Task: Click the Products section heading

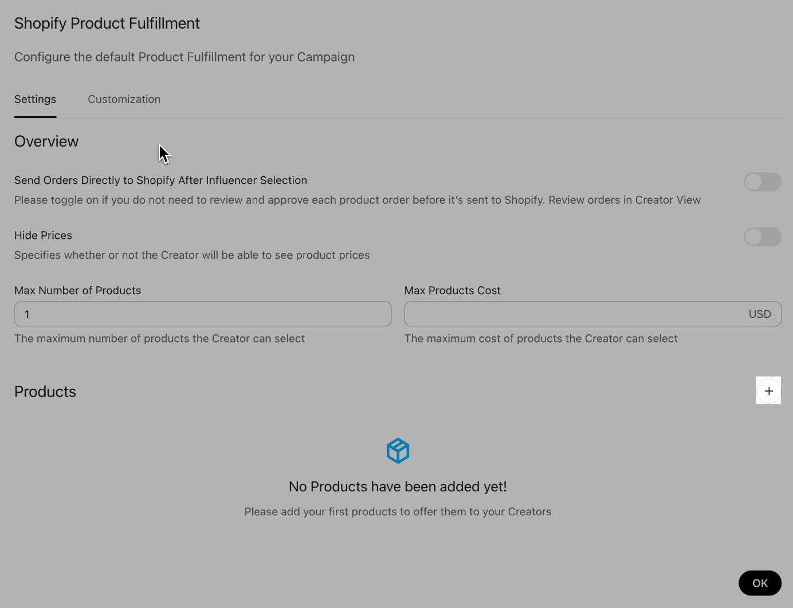Action: point(45,392)
